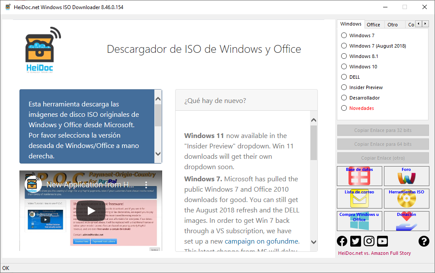Switch to the Office tab
The image size is (435, 273).
pos(373,25)
